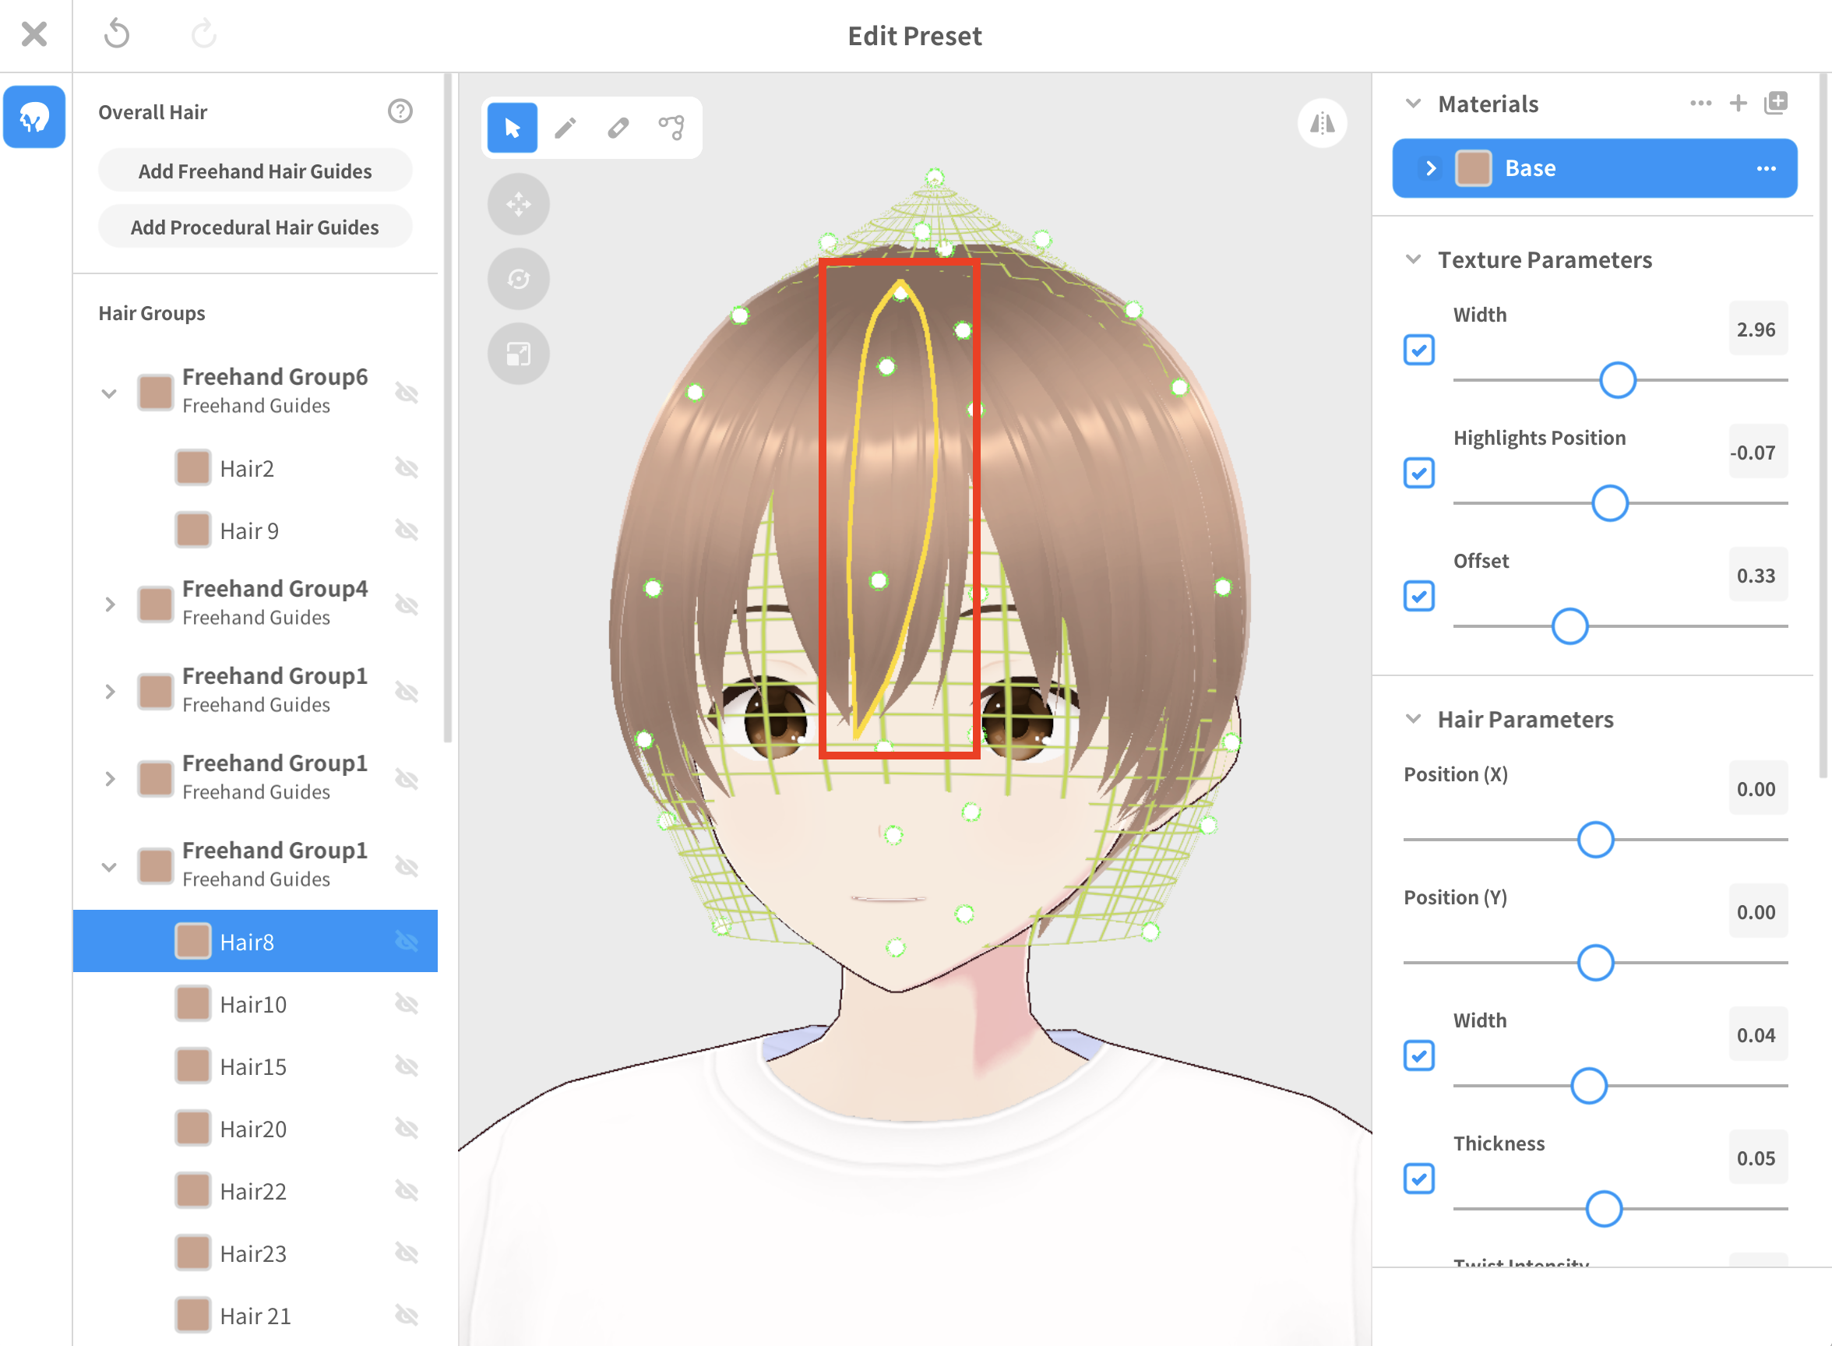This screenshot has height=1346, width=1832.
Task: Click Texture Width value 2.96 field
Action: [1758, 329]
